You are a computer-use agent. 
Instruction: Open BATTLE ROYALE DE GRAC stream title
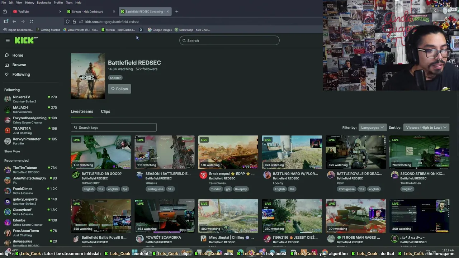tap(359, 173)
